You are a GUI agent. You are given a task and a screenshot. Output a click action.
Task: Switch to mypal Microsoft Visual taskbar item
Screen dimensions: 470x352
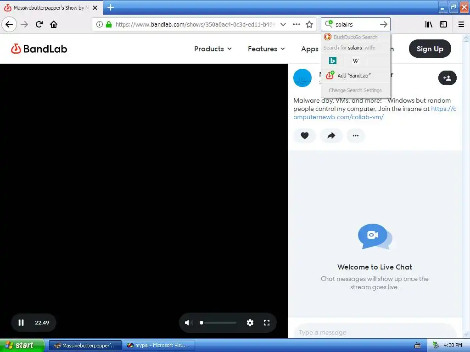click(158, 346)
